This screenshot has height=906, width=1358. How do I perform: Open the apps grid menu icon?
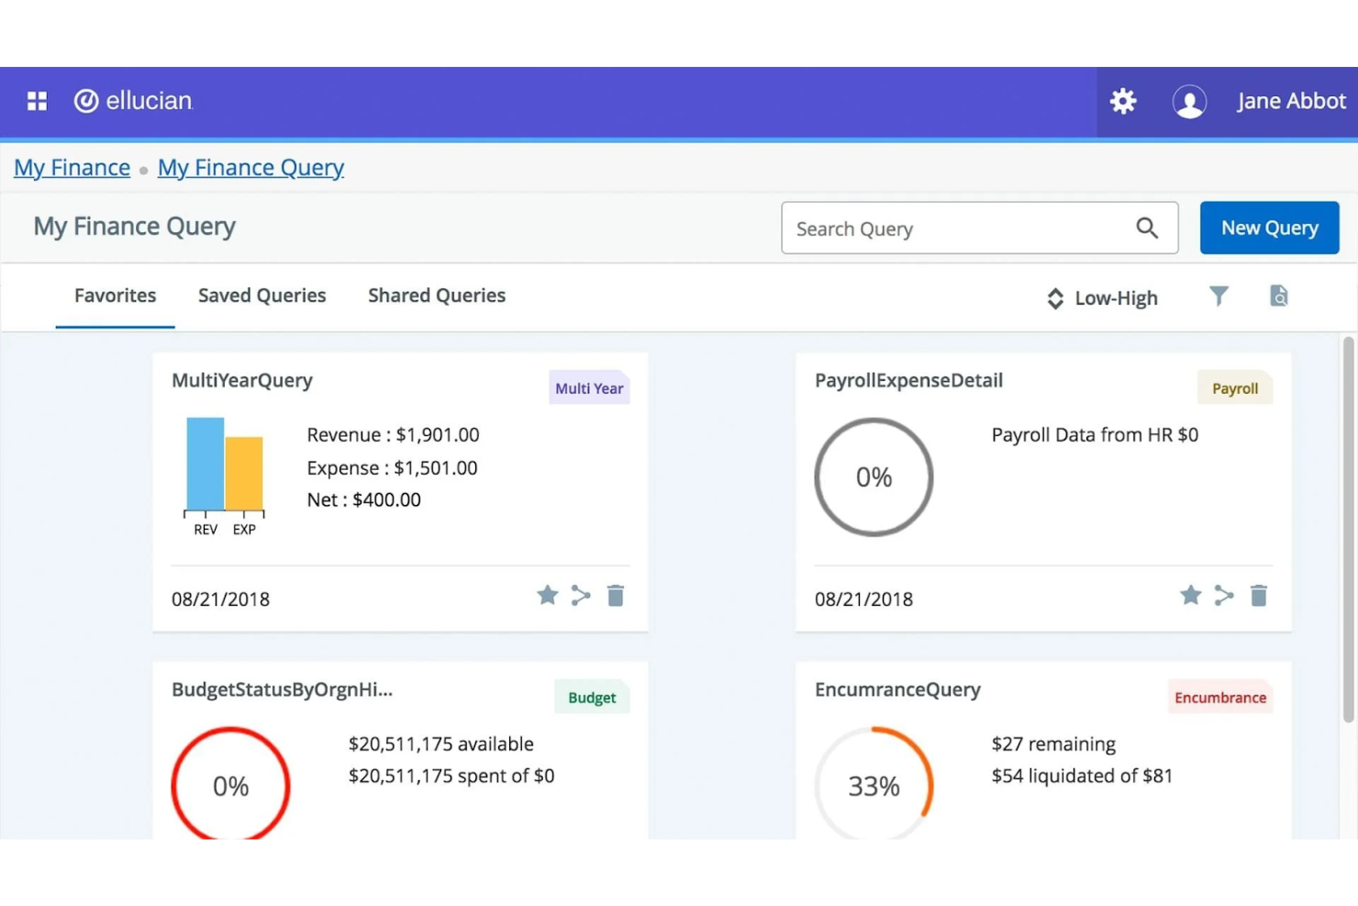pyautogui.click(x=37, y=101)
